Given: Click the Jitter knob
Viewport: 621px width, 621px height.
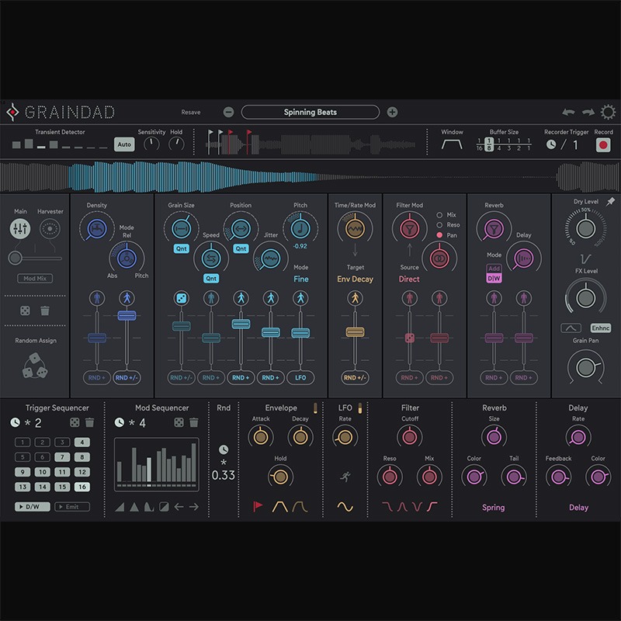Looking at the screenshot, I should tap(270, 258).
